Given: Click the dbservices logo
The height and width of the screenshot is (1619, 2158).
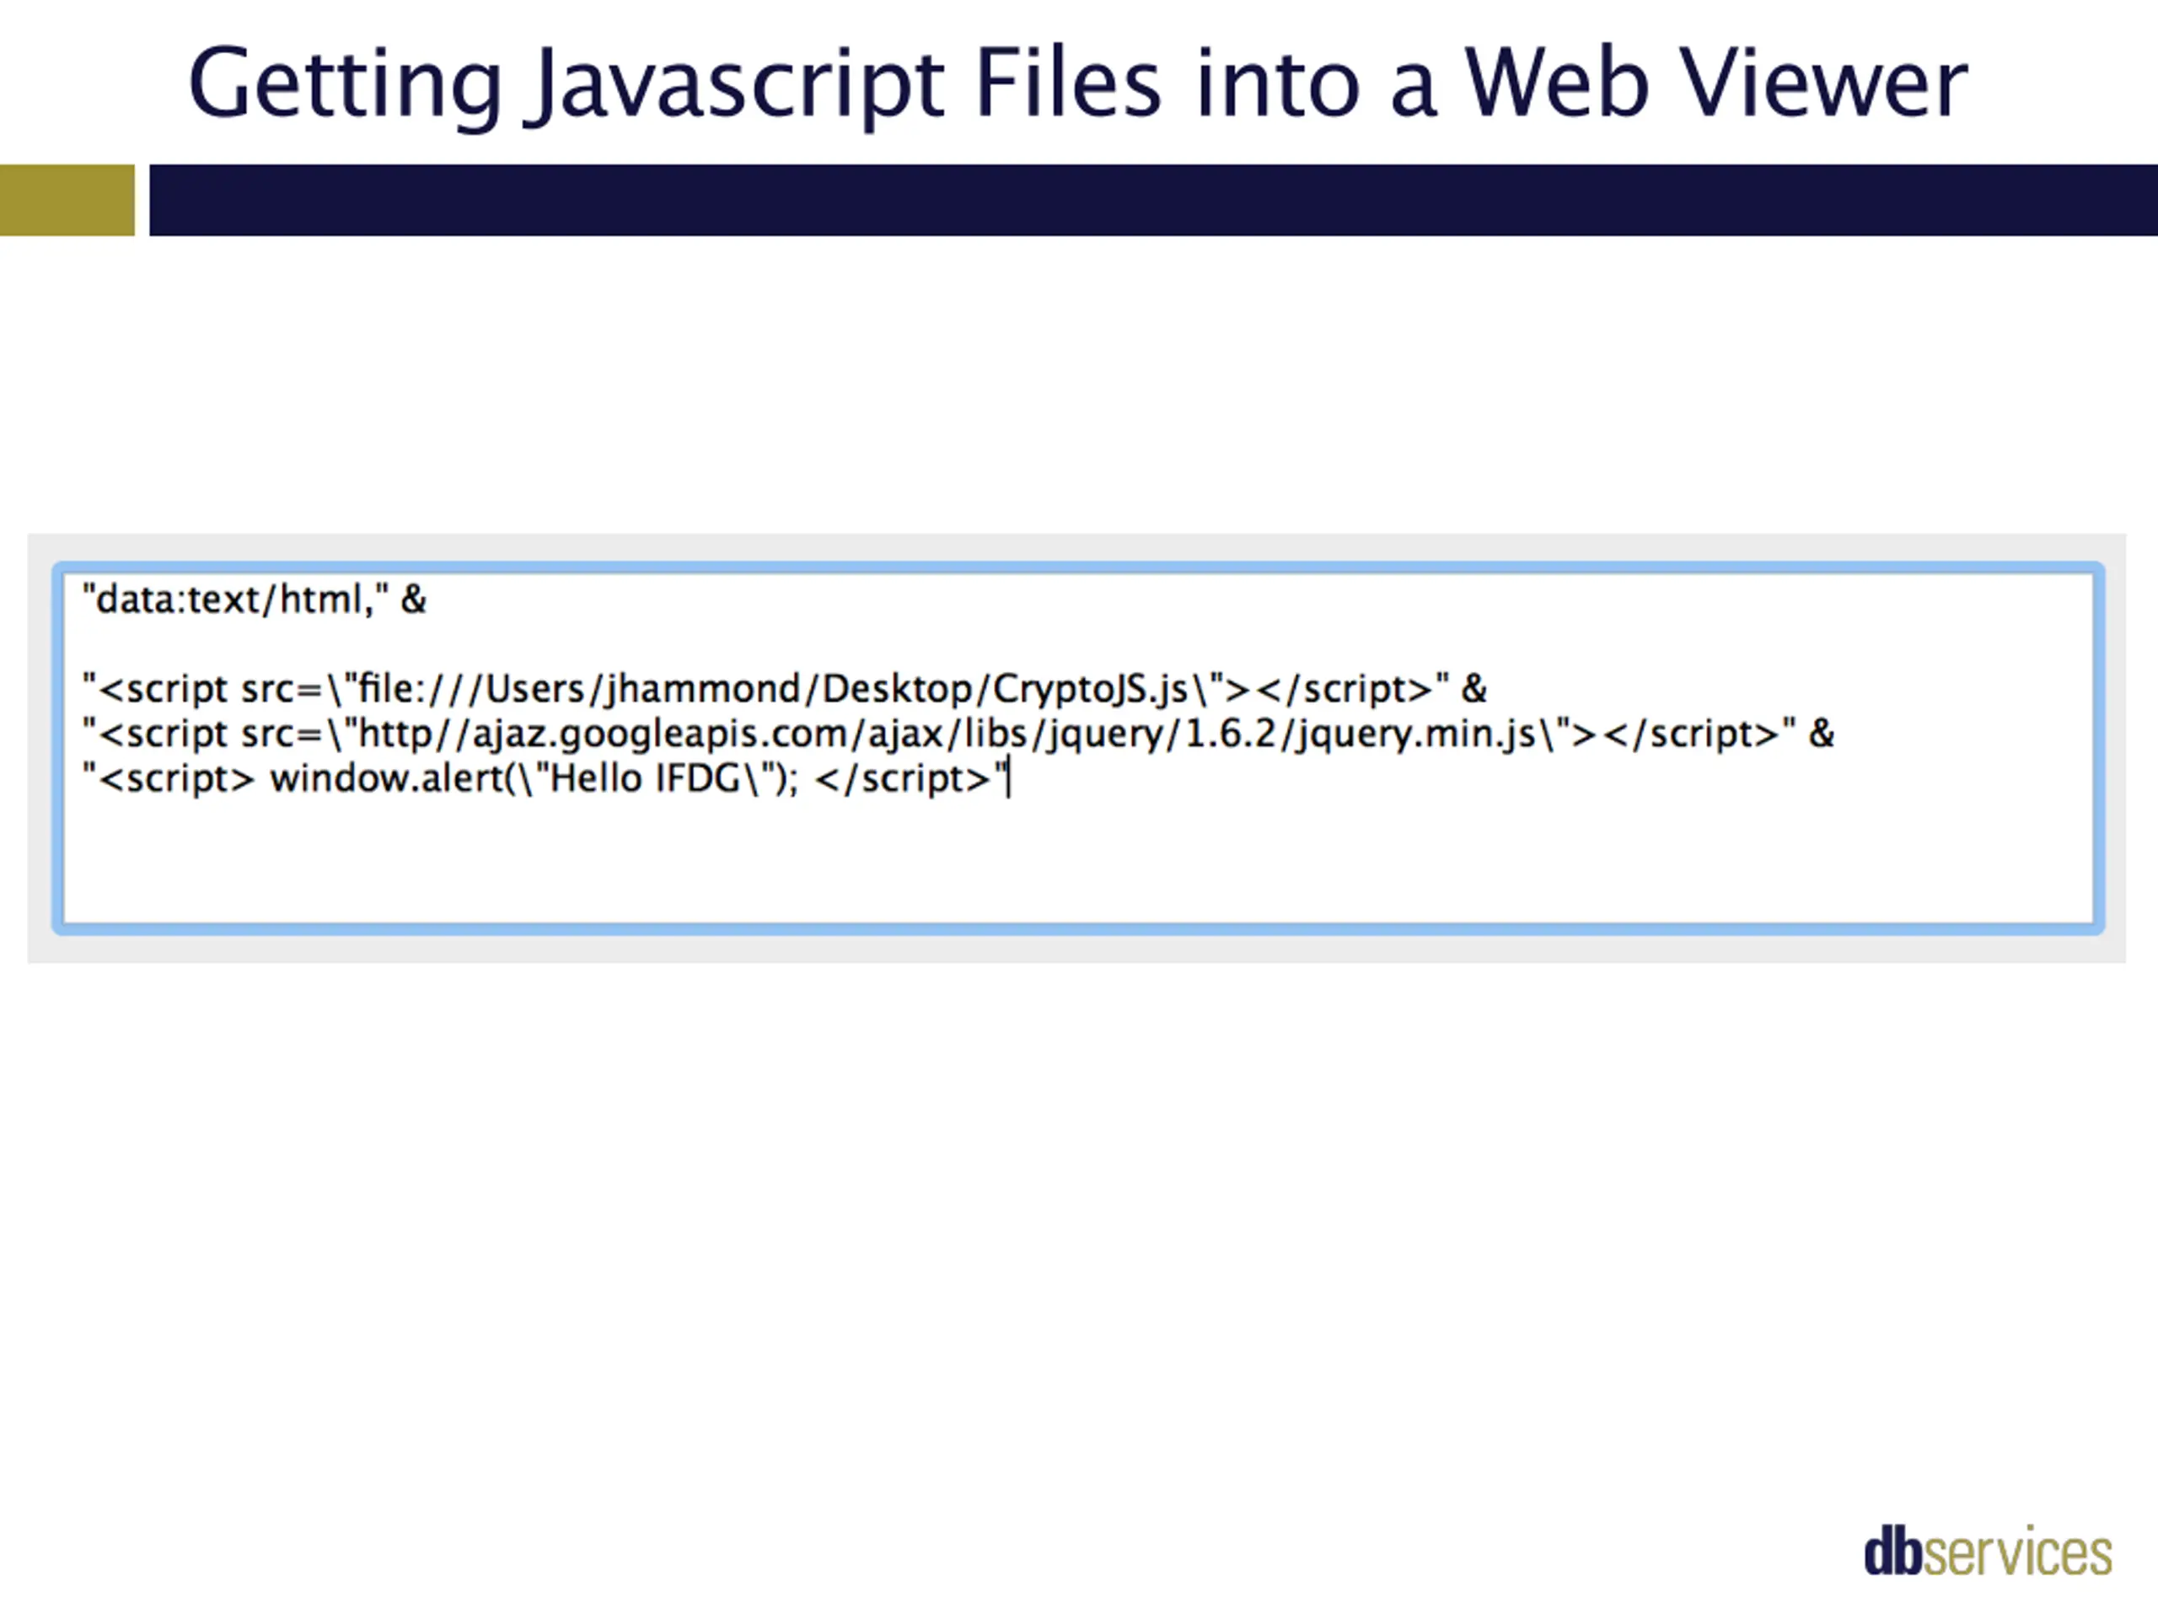Looking at the screenshot, I should pyautogui.click(x=1987, y=1551).
